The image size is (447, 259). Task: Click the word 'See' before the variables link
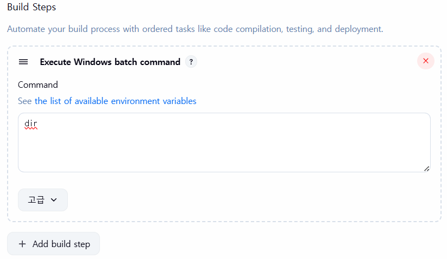[25, 101]
